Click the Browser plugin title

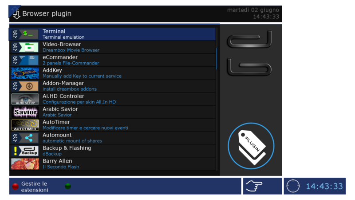click(47, 14)
